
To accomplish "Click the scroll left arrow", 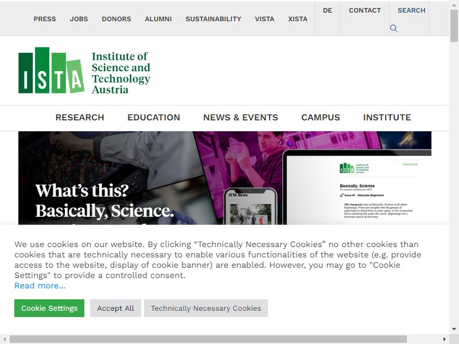I will [x=5, y=339].
